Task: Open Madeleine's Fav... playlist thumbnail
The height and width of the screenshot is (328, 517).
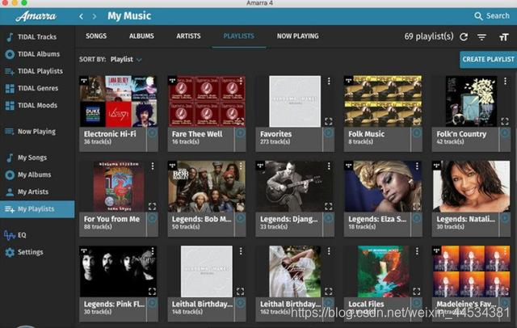Action: 471,271
